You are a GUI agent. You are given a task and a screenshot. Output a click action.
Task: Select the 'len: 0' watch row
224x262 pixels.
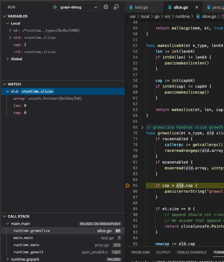click(x=63, y=106)
